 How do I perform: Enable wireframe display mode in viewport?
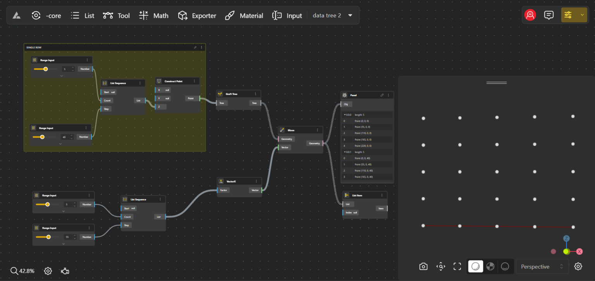tap(505, 266)
